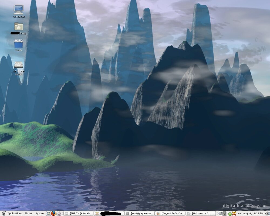This screenshot has width=270, height=216.
Task: Click the orange X tray icon
Action: (x=234, y=214)
